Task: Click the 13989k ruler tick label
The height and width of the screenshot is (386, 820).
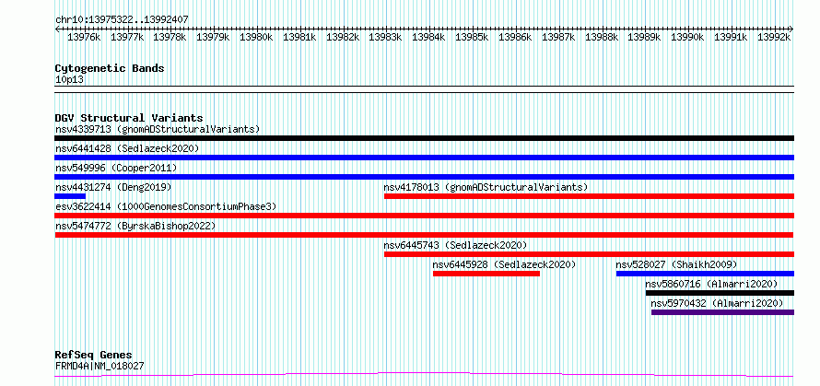Action: click(x=645, y=37)
